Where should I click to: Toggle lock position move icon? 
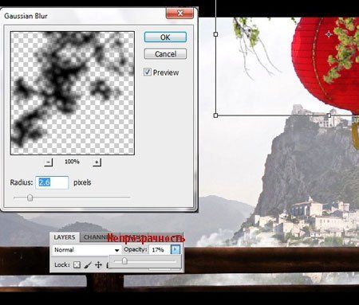98,264
